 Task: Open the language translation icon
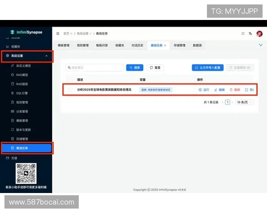pos(250,33)
